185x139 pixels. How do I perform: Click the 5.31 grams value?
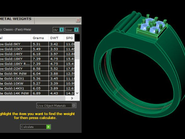point(37,44)
